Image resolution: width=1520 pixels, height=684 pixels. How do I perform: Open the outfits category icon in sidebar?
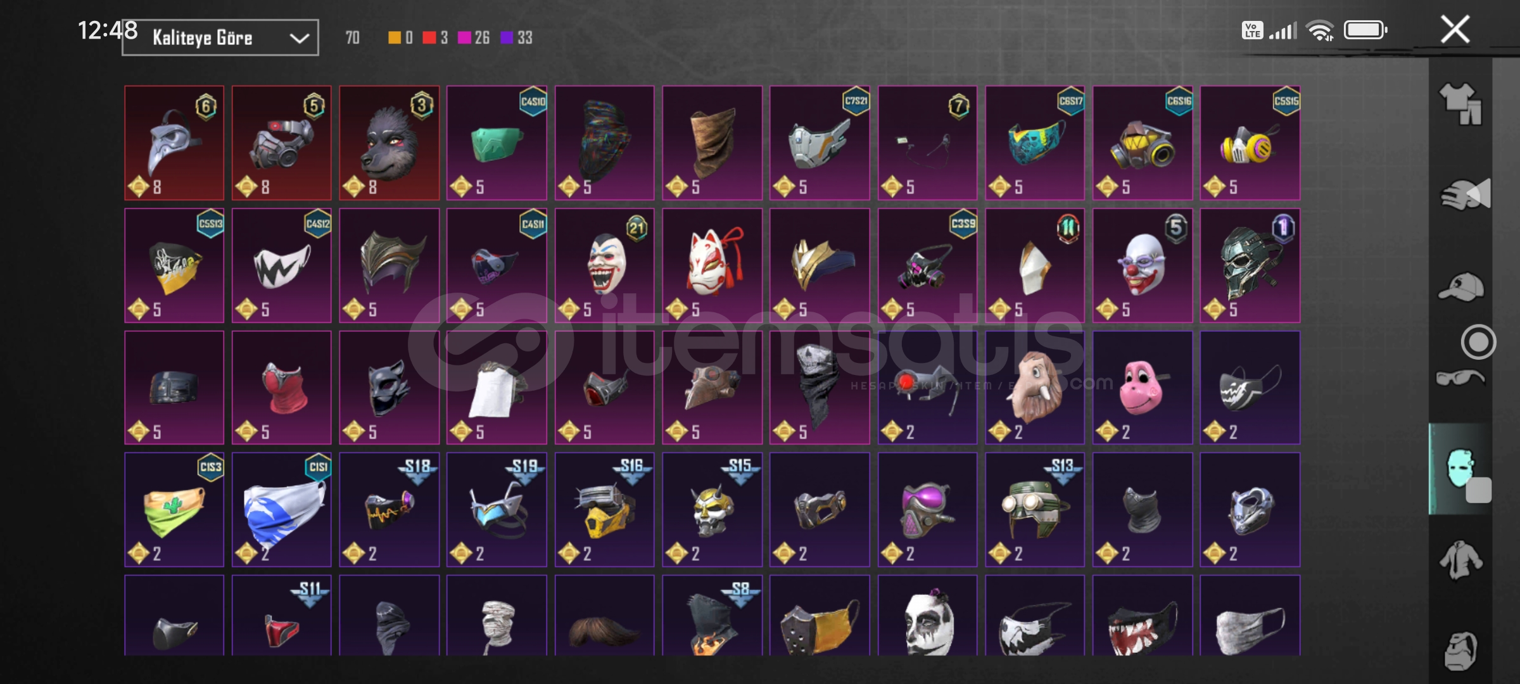(1462, 104)
